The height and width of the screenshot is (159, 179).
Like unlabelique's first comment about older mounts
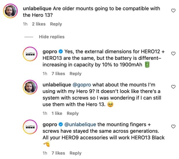[173, 11]
